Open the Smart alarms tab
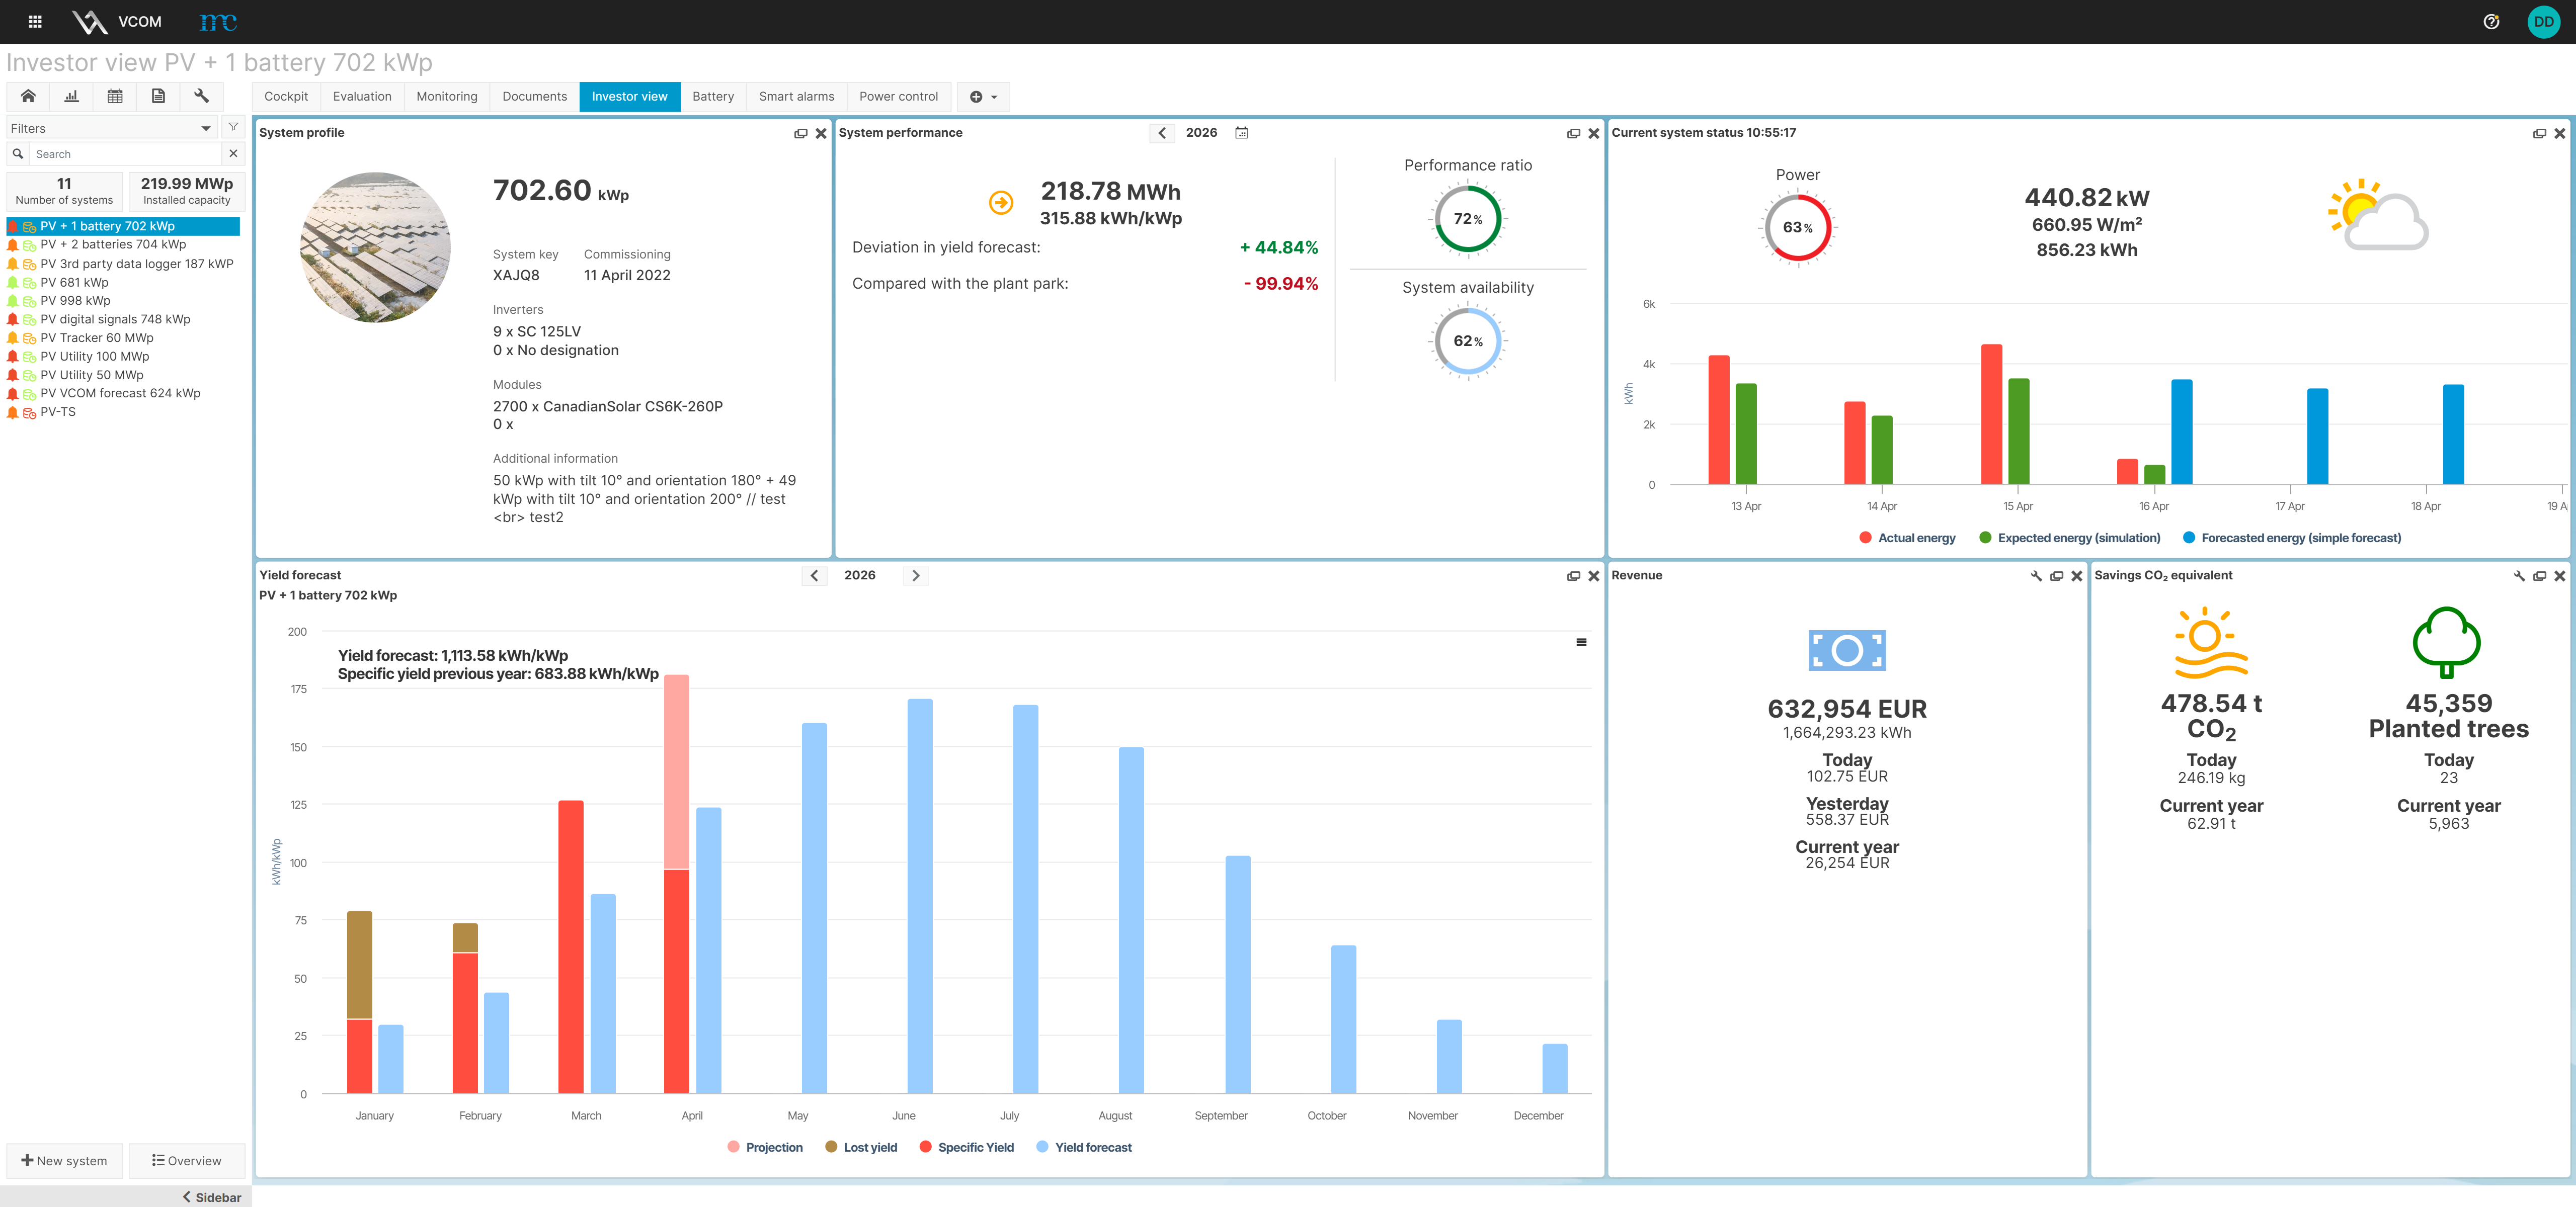This screenshot has width=2576, height=1207. coord(796,97)
